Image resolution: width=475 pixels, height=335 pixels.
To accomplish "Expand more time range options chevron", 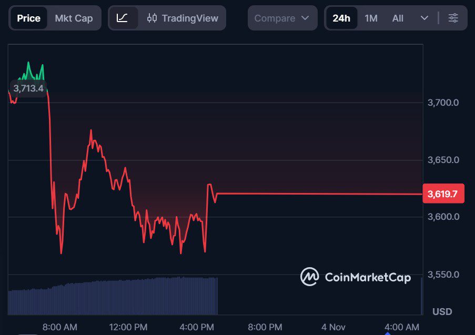I will point(425,18).
